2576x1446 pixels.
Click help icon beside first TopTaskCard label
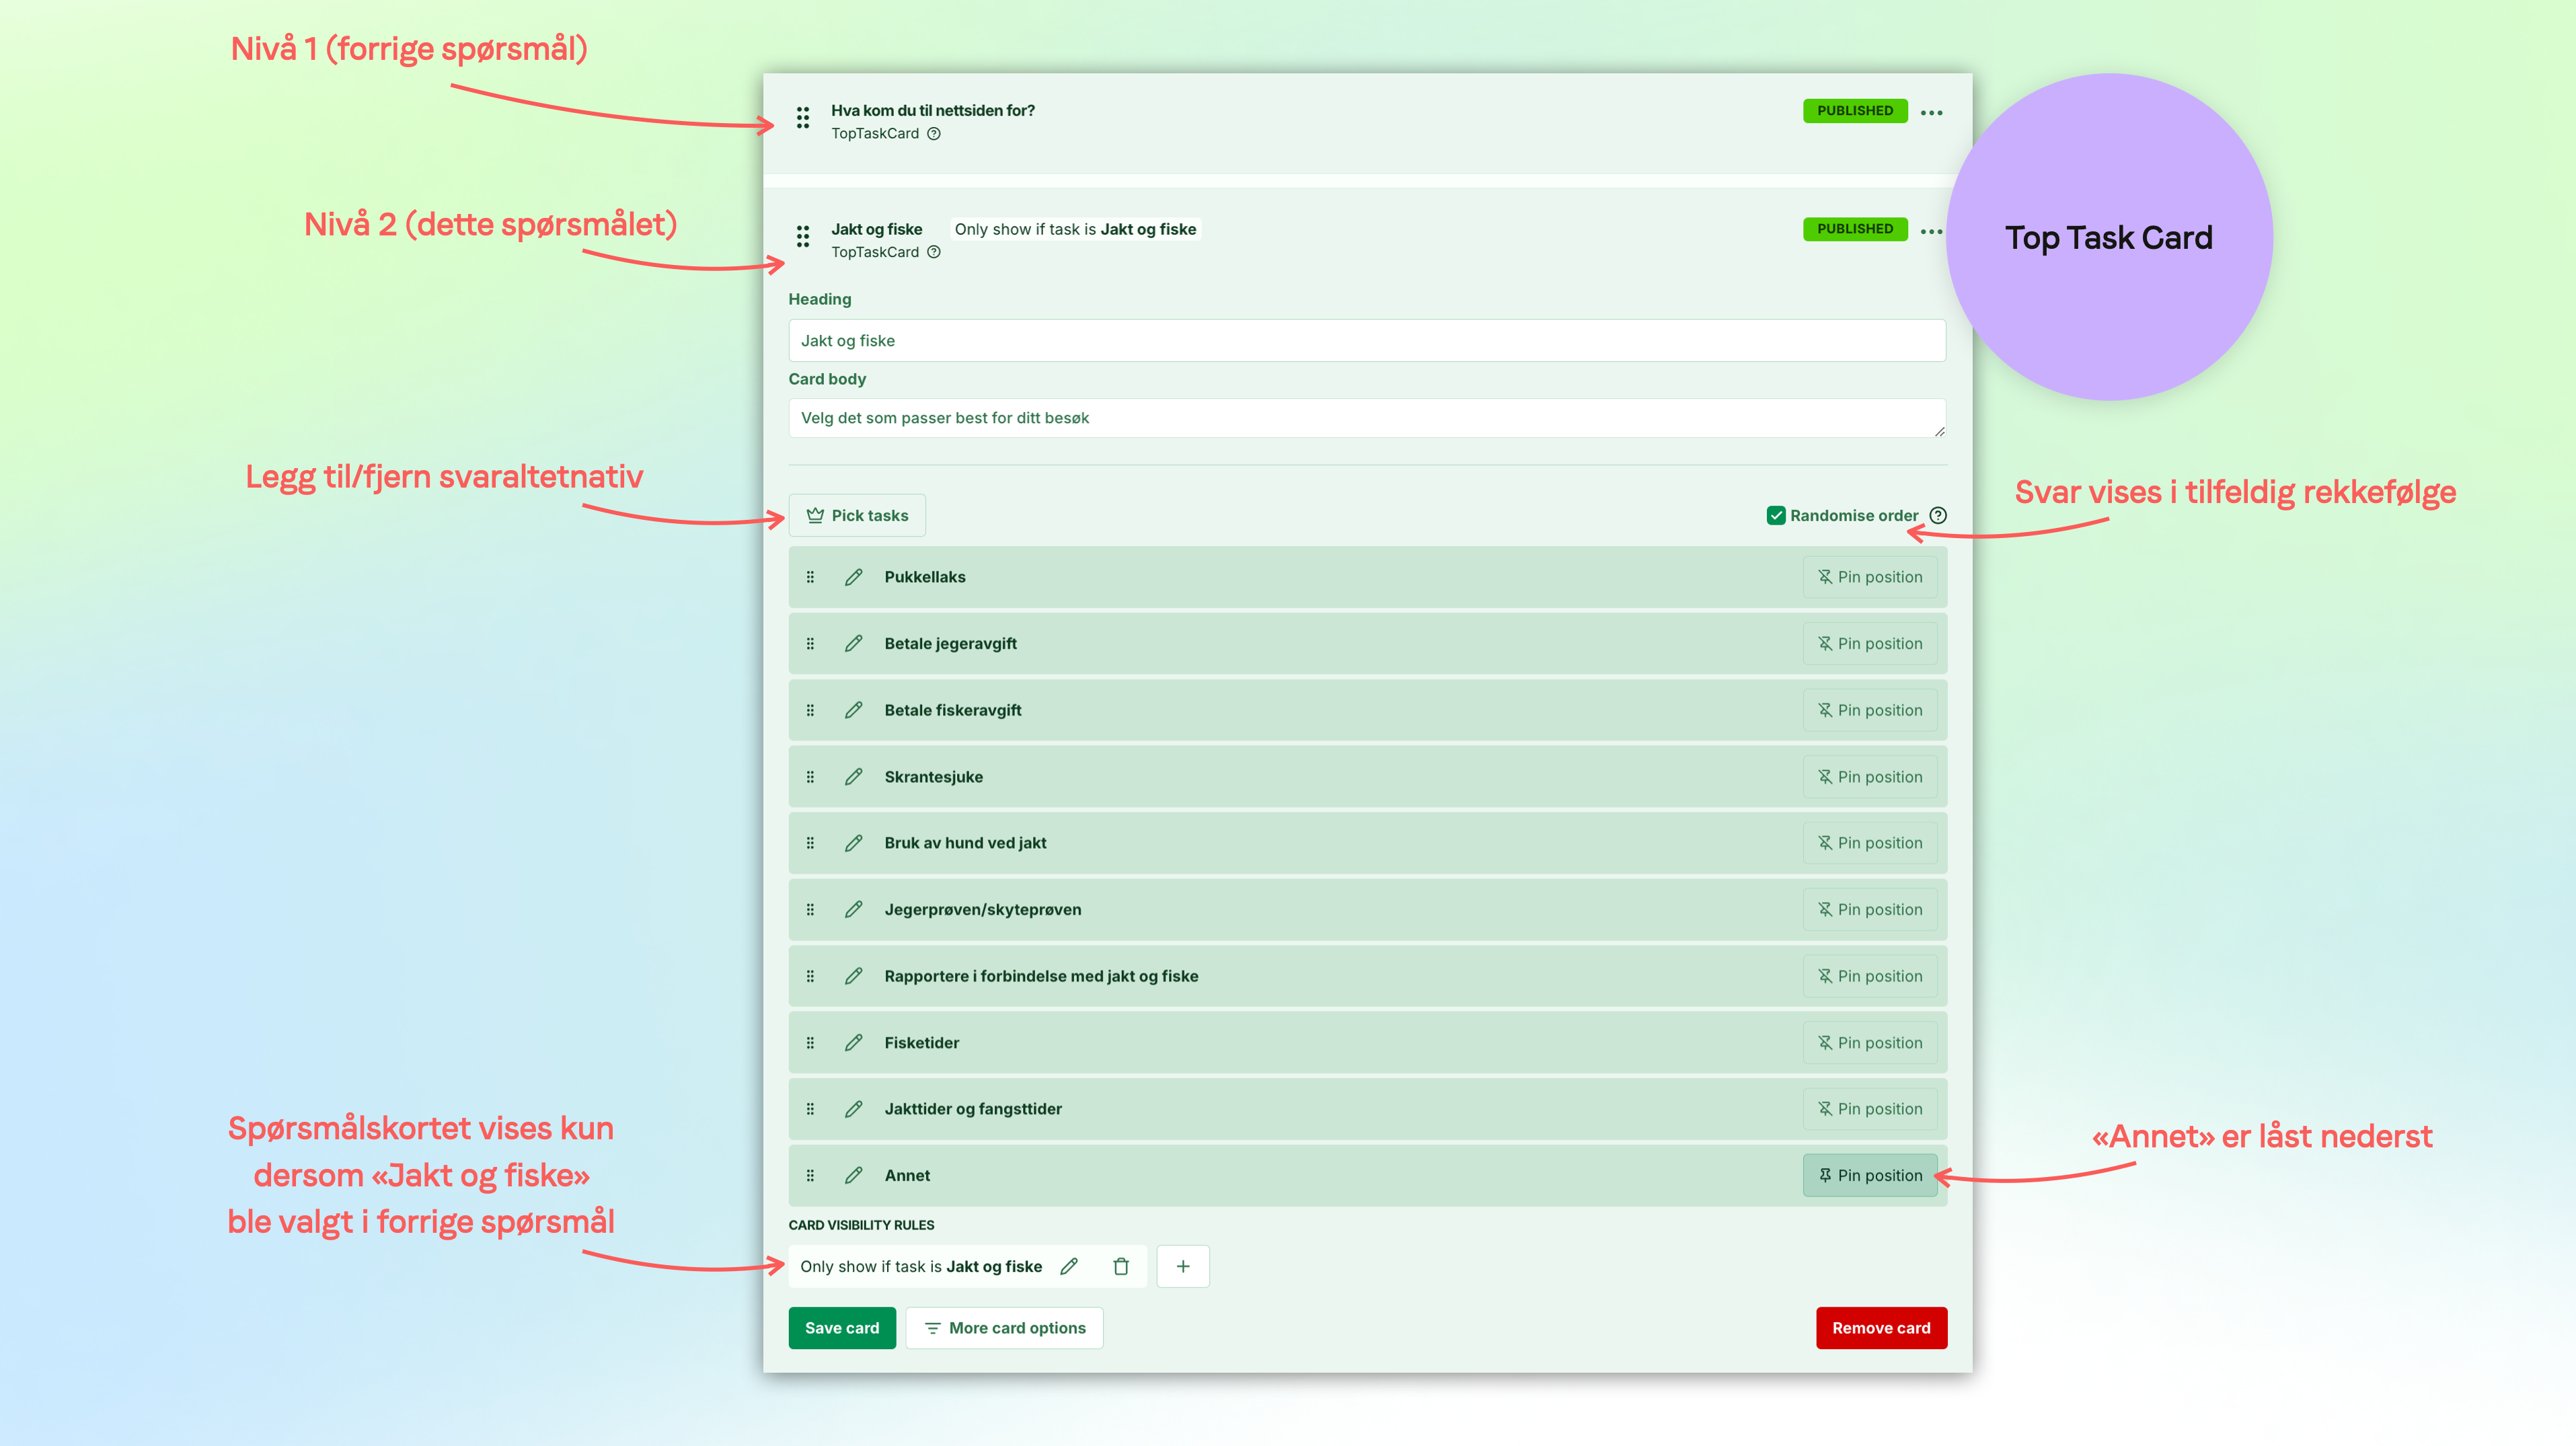pyautogui.click(x=933, y=134)
